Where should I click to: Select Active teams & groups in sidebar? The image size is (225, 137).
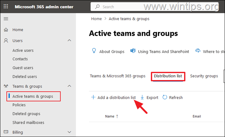point(33,96)
